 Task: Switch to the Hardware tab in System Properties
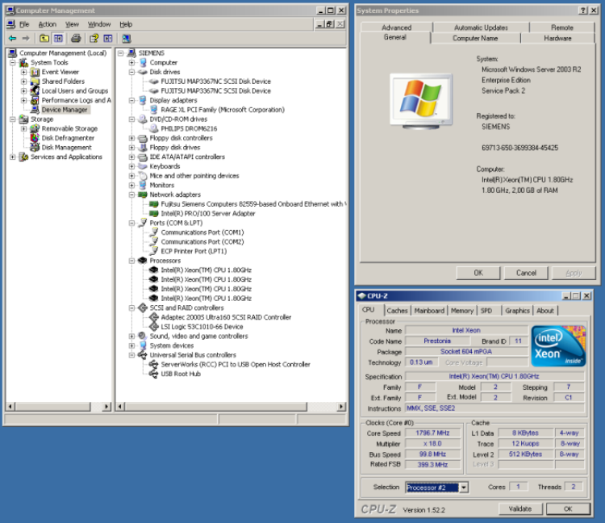[557, 38]
